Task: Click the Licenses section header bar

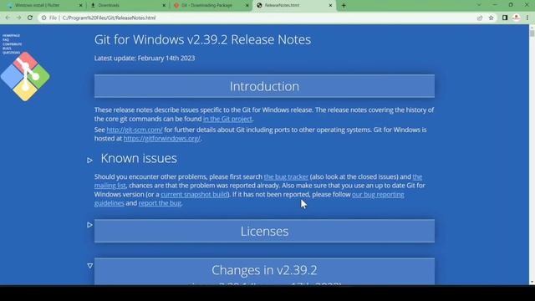Action: (x=264, y=231)
